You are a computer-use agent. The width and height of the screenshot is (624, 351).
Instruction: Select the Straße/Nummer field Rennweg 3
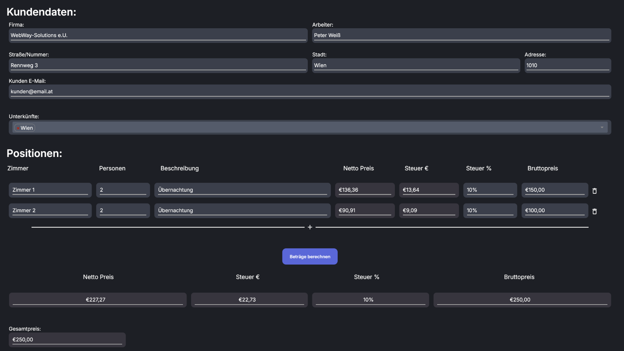158,65
